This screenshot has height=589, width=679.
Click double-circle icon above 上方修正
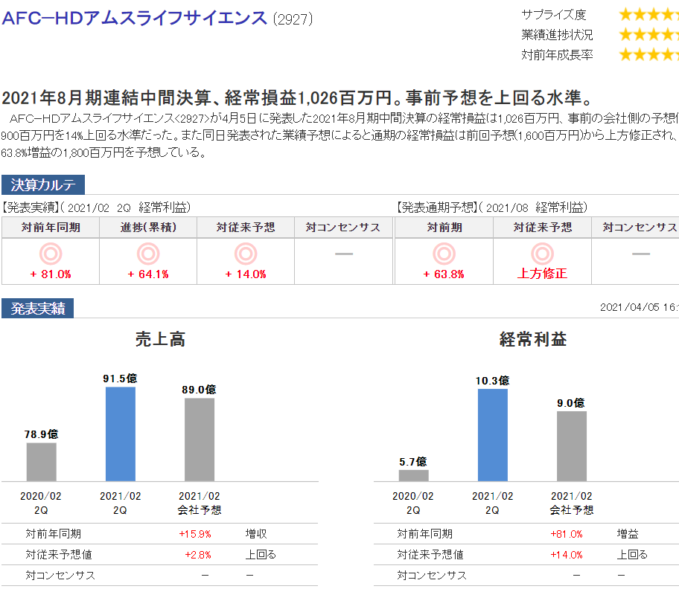pos(542,254)
